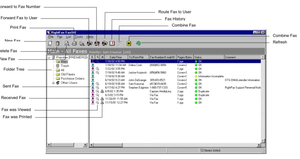The width and height of the screenshot is (300, 159).
Task: Select the Old Faxes folder
Action: tap(68, 74)
